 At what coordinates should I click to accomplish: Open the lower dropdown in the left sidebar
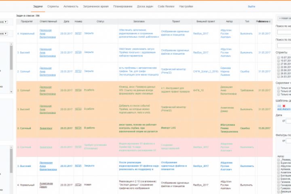(4, 34)
